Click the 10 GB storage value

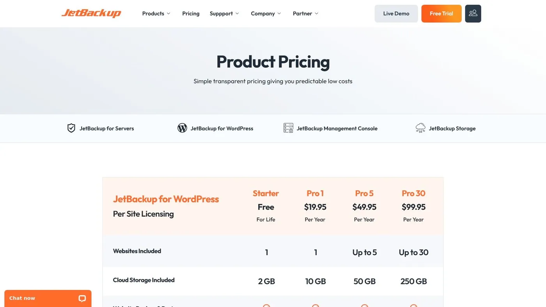tap(315, 281)
